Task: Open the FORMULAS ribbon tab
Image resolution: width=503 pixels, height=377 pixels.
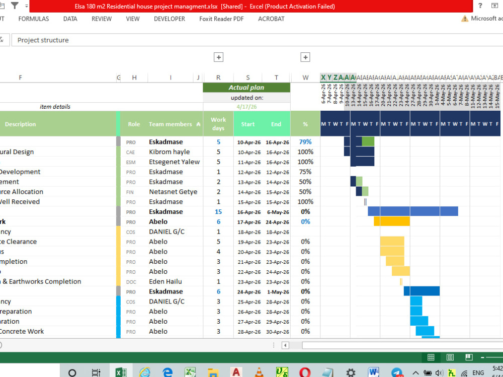Action: (x=34, y=19)
